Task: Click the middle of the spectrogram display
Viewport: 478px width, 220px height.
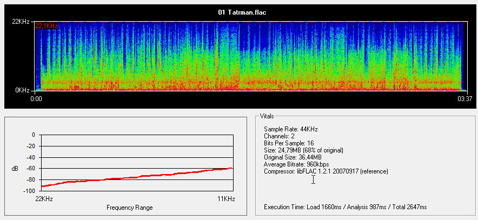Action: [249, 57]
